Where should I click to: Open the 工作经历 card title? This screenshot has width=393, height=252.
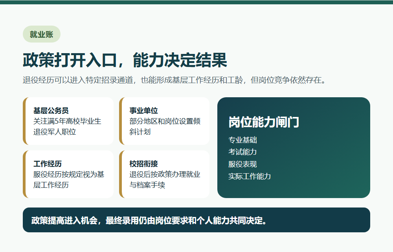(x=48, y=164)
